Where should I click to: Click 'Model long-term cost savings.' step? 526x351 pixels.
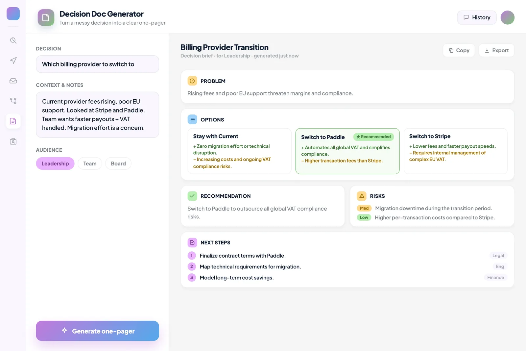237,278
